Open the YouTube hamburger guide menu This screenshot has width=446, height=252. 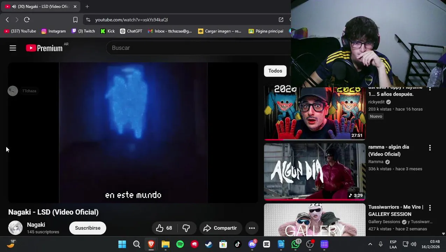pyautogui.click(x=13, y=48)
